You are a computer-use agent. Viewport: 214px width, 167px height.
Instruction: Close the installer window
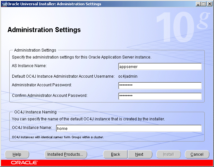pyautogui.click(x=209, y=4)
